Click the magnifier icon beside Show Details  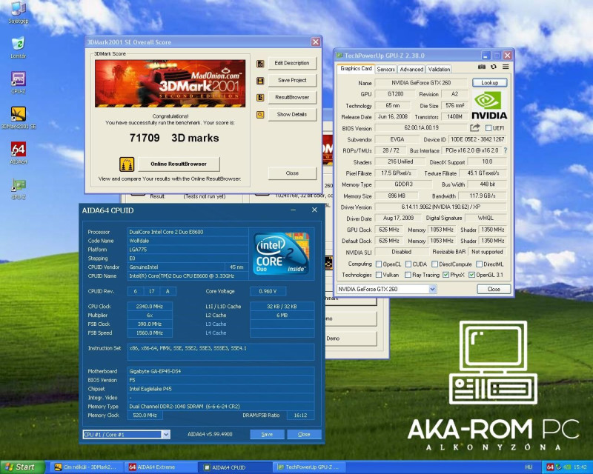(260, 115)
